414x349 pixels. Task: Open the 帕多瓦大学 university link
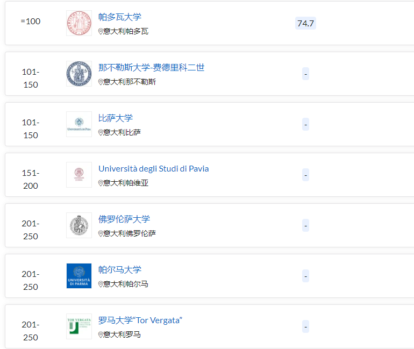(x=120, y=17)
